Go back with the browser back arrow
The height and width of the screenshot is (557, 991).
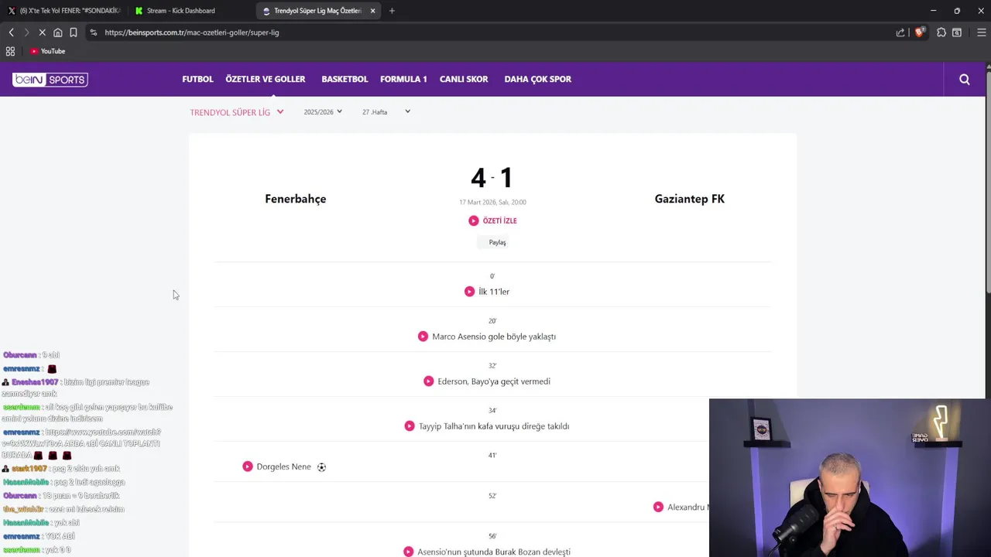pos(11,32)
